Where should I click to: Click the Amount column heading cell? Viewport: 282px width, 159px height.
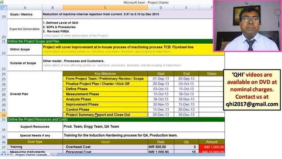pyautogui.click(x=211, y=142)
